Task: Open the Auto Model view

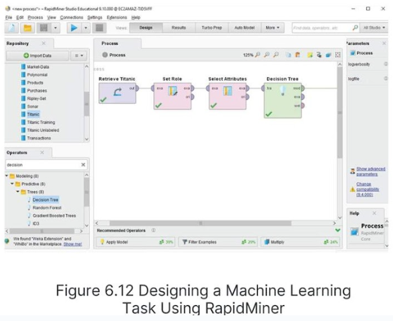Action: [x=245, y=27]
